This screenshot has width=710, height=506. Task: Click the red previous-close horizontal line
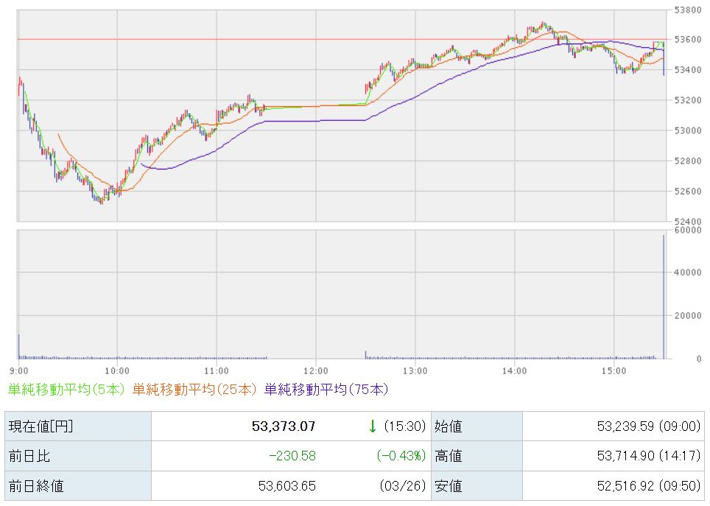tap(221, 39)
